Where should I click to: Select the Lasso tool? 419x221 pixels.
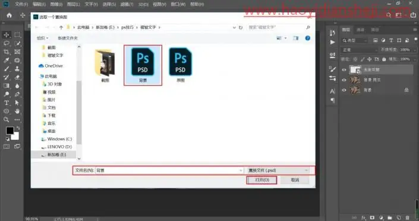pos(7,43)
